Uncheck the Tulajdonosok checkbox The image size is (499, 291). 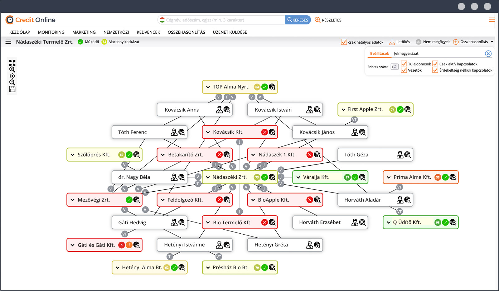click(404, 64)
